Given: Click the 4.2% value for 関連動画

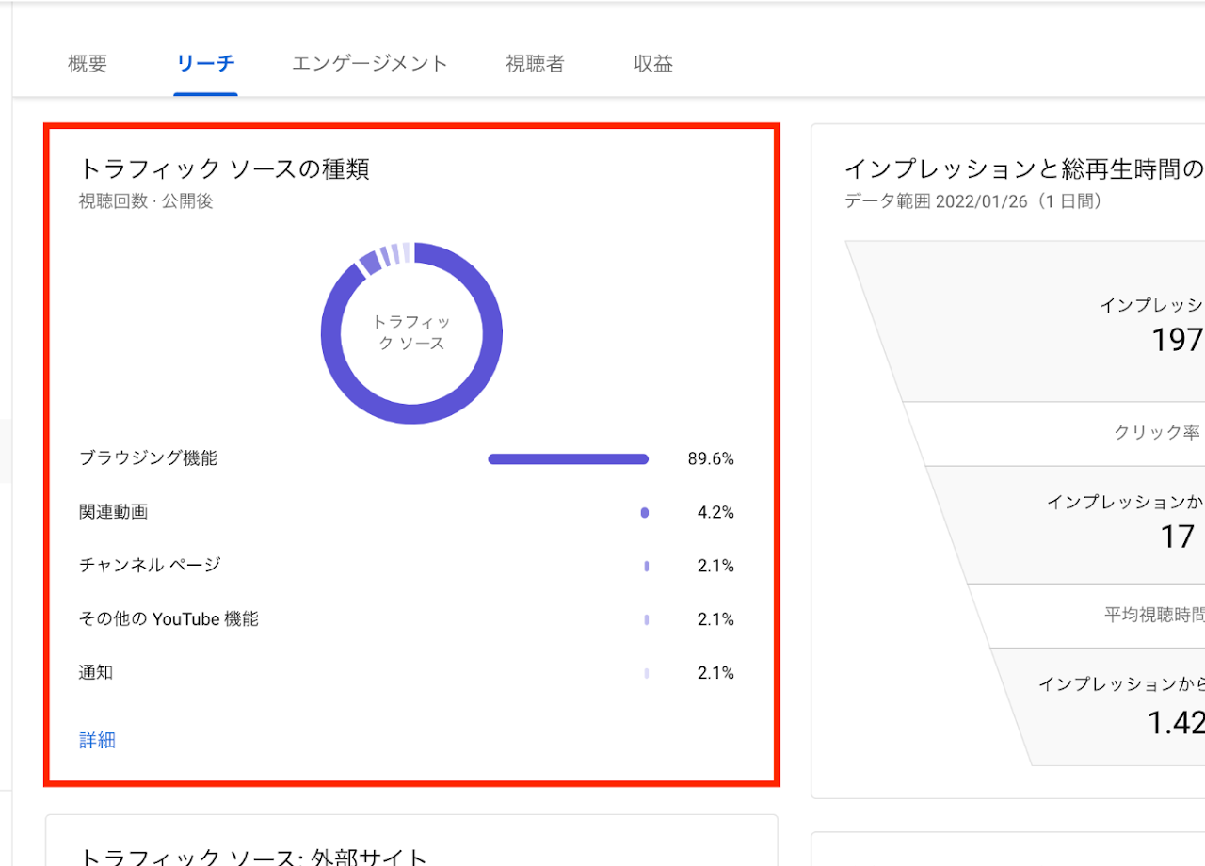Looking at the screenshot, I should 715,513.
